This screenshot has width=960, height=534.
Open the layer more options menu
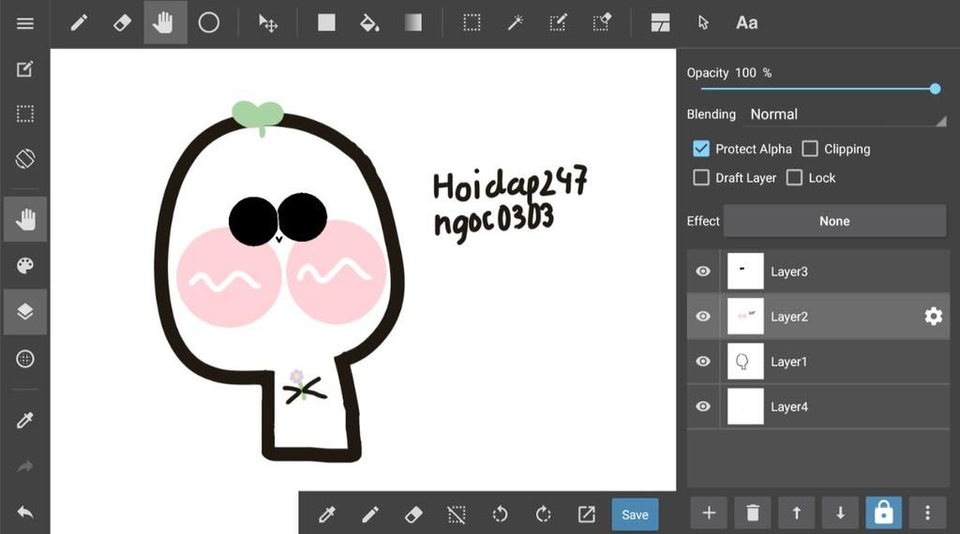point(927,512)
